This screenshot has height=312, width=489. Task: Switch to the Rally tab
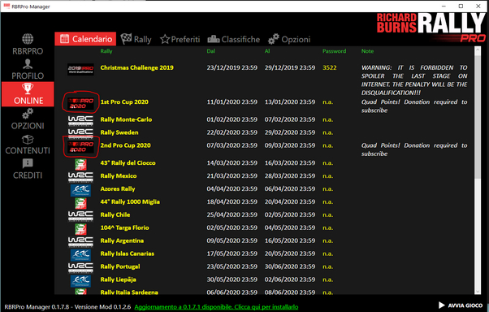coord(136,39)
